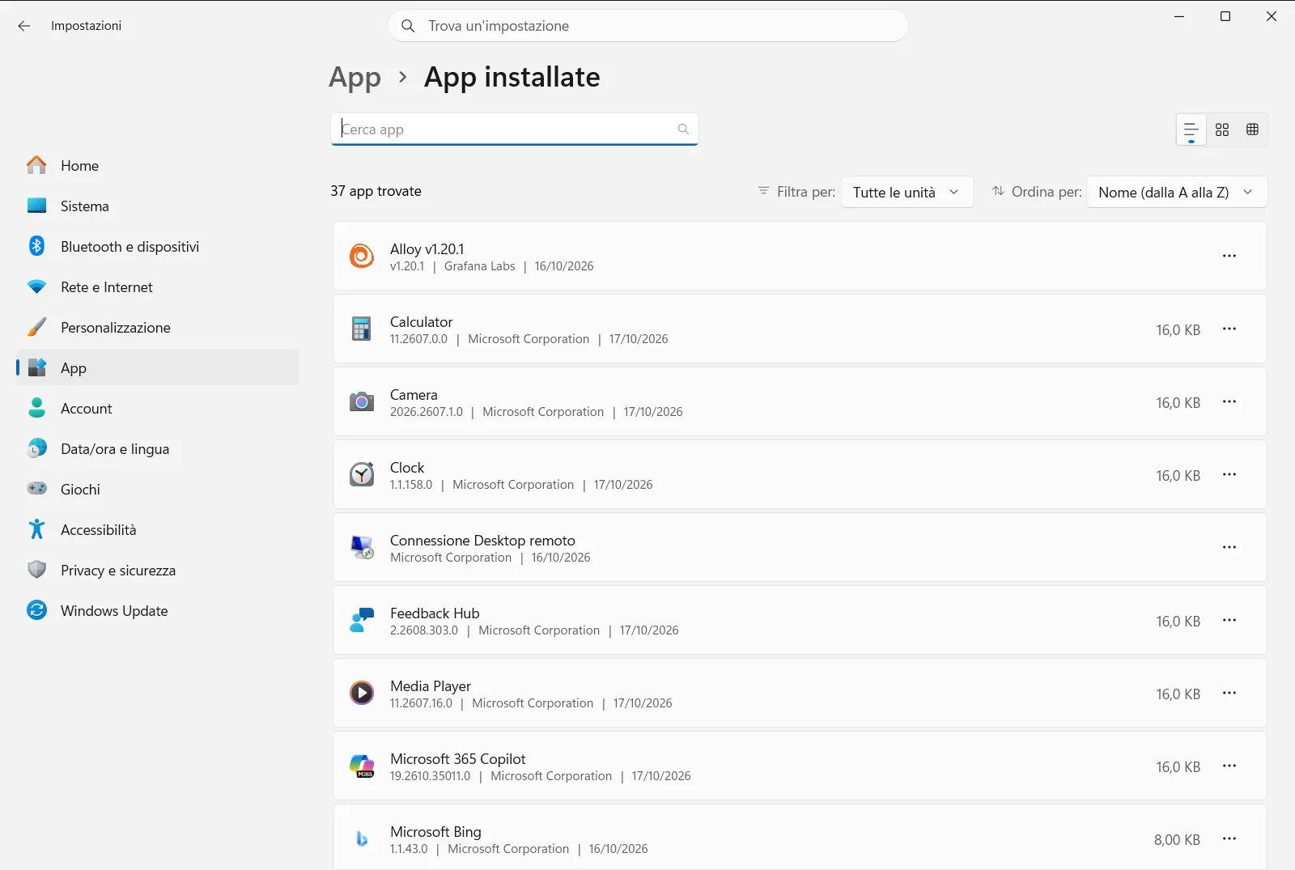Image resolution: width=1295 pixels, height=870 pixels.
Task: Click the back arrow next to Impostazioni
Action: tap(24, 26)
